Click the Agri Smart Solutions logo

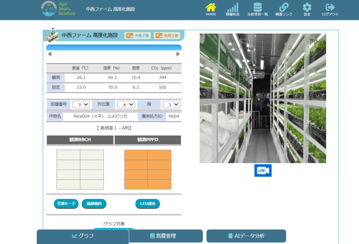(58, 9)
